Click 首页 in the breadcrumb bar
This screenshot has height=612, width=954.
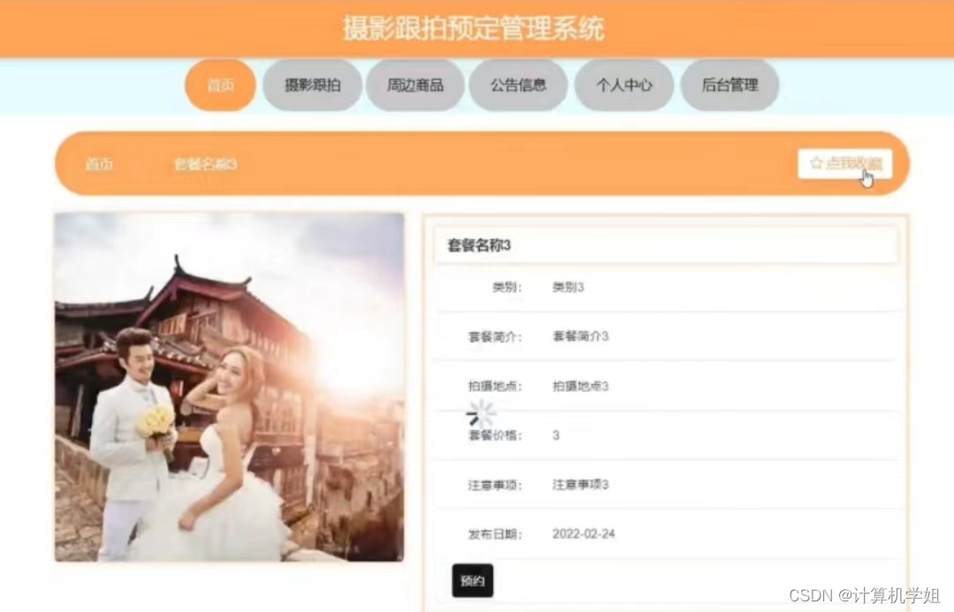[x=99, y=164]
